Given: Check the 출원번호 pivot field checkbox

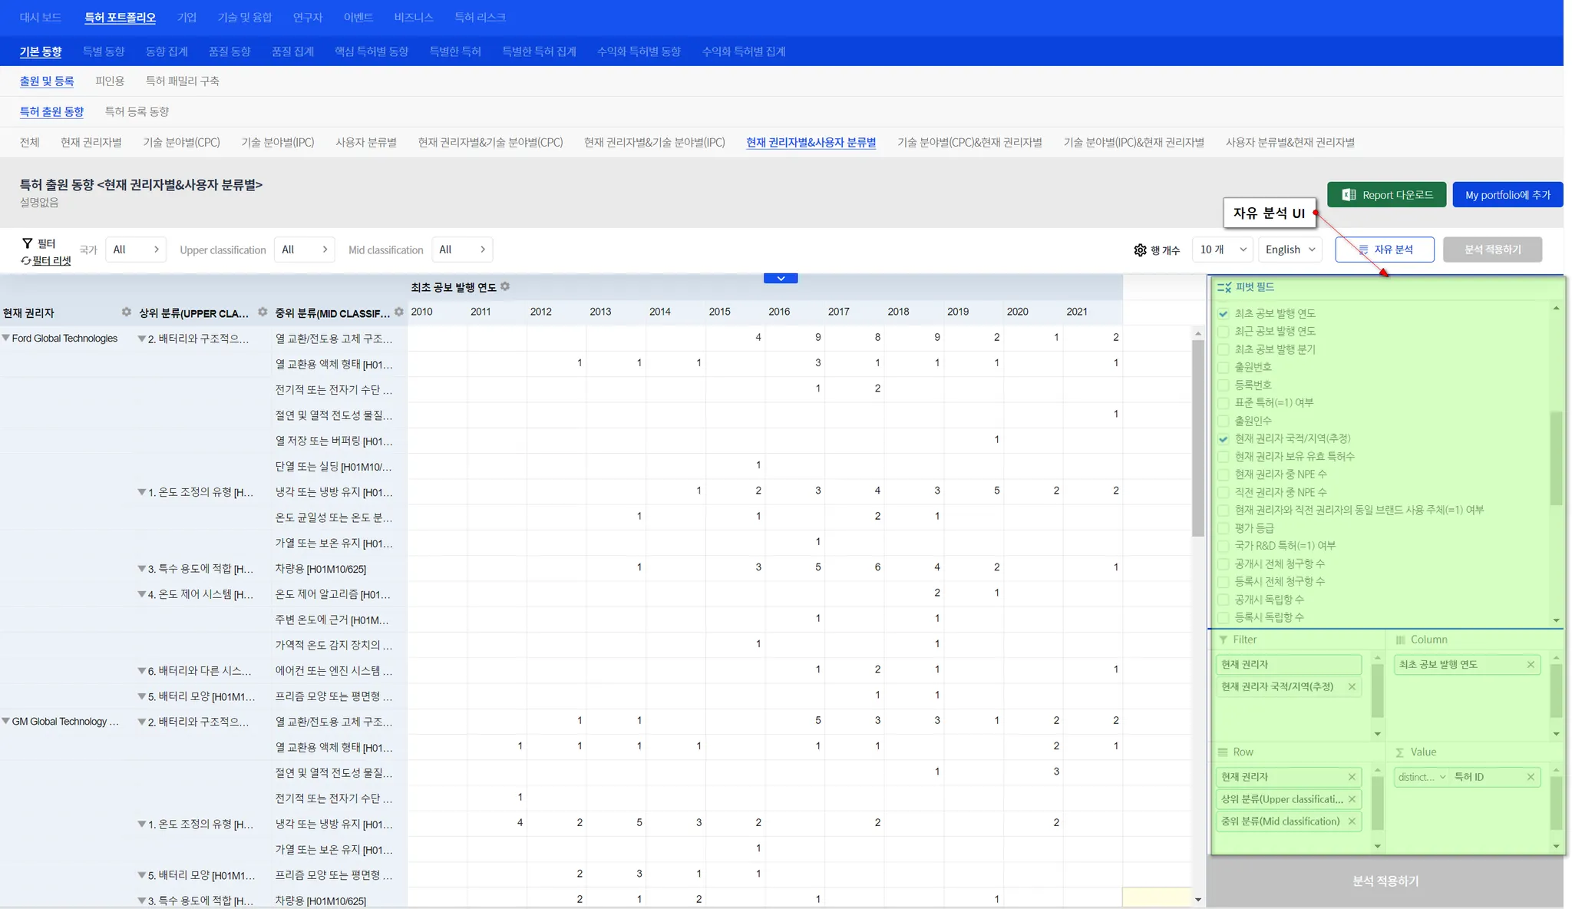Looking at the screenshot, I should click(x=1224, y=367).
